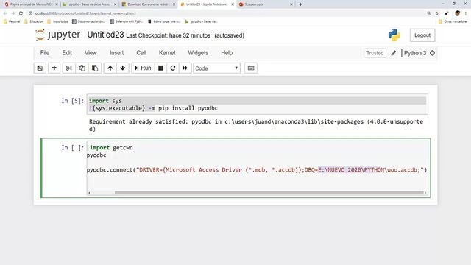Open the Insert menu

[116, 53]
